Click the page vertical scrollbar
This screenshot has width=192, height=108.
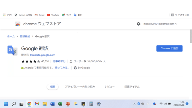pos(191,36)
